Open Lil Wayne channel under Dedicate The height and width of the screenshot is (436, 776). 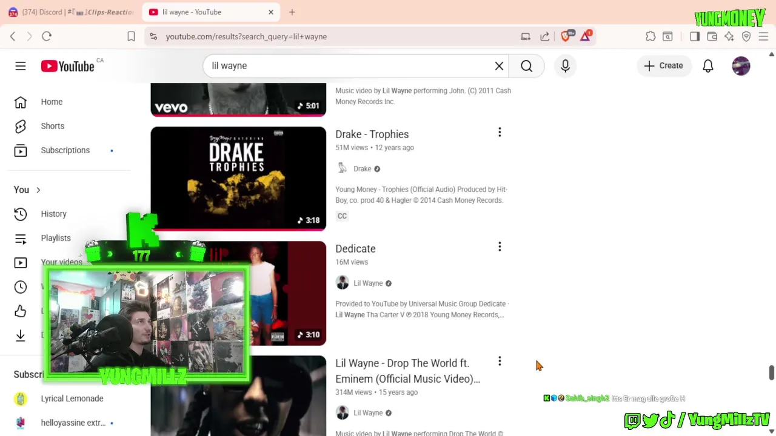[x=368, y=283]
